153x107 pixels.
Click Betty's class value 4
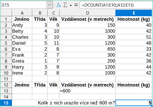tap(40, 31)
